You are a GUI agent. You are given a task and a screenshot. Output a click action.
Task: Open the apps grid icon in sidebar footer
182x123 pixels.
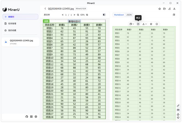[x=31, y=117]
